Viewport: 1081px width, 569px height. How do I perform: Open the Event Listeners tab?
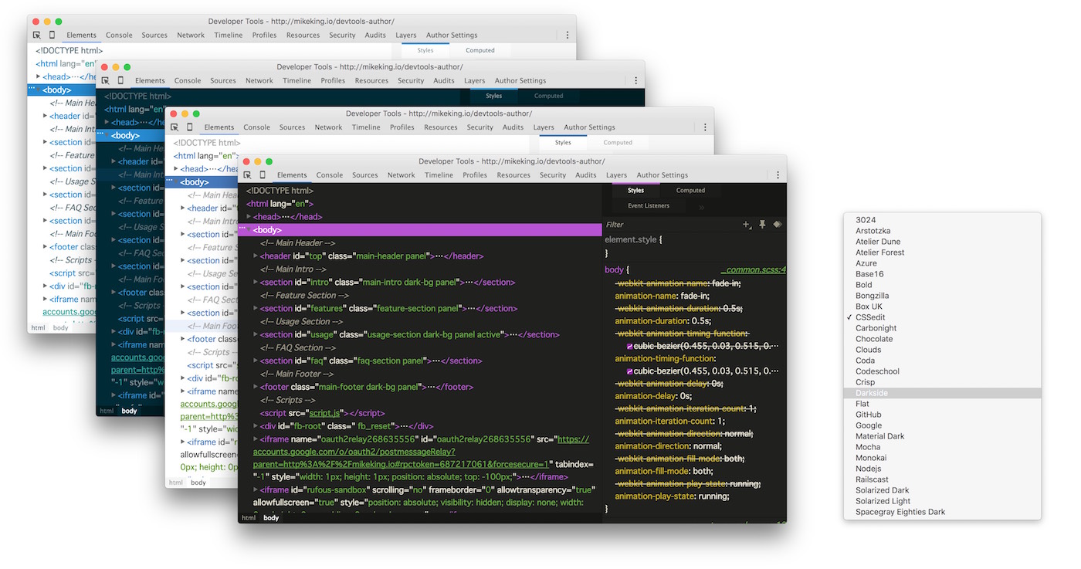coord(649,206)
